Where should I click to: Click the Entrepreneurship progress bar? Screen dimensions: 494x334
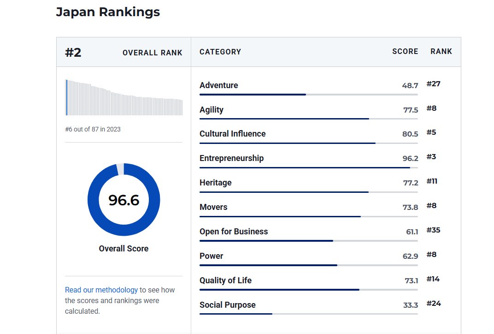click(x=308, y=167)
